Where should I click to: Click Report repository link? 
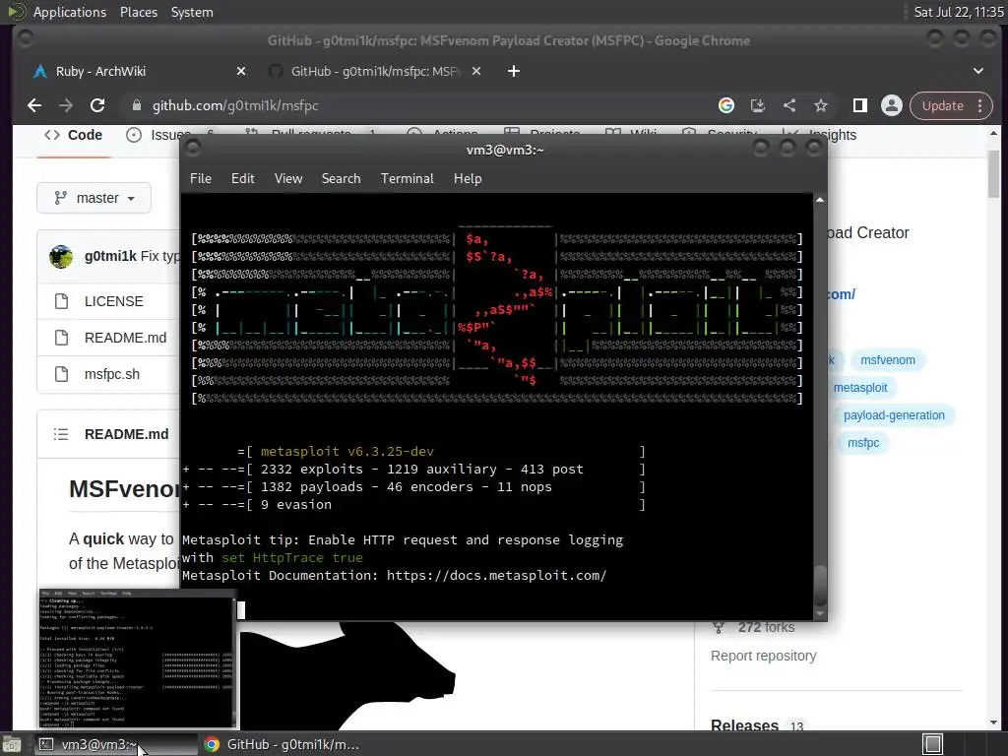pyautogui.click(x=763, y=656)
